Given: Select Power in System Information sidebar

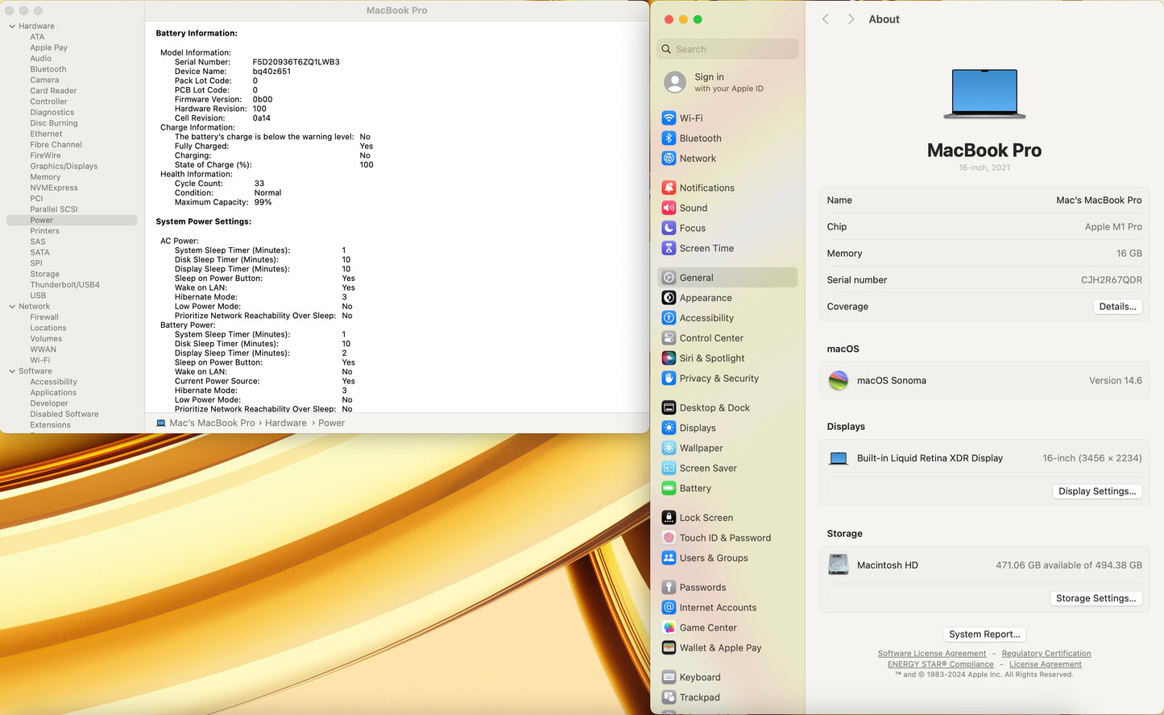Looking at the screenshot, I should click(72, 220).
